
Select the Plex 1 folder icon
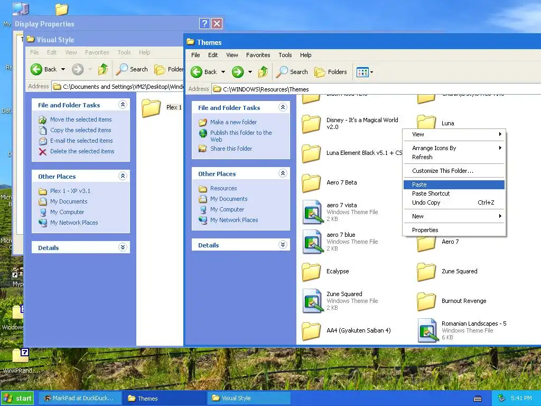(151, 108)
